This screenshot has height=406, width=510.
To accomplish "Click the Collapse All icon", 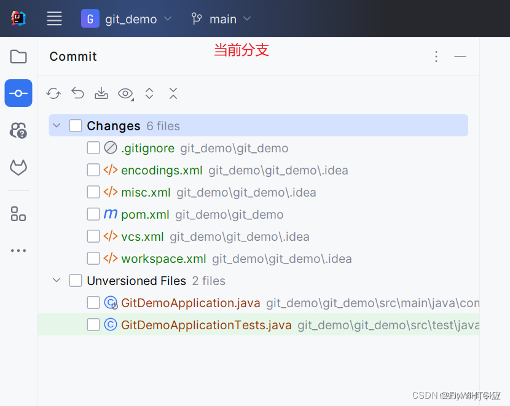I will (x=173, y=93).
